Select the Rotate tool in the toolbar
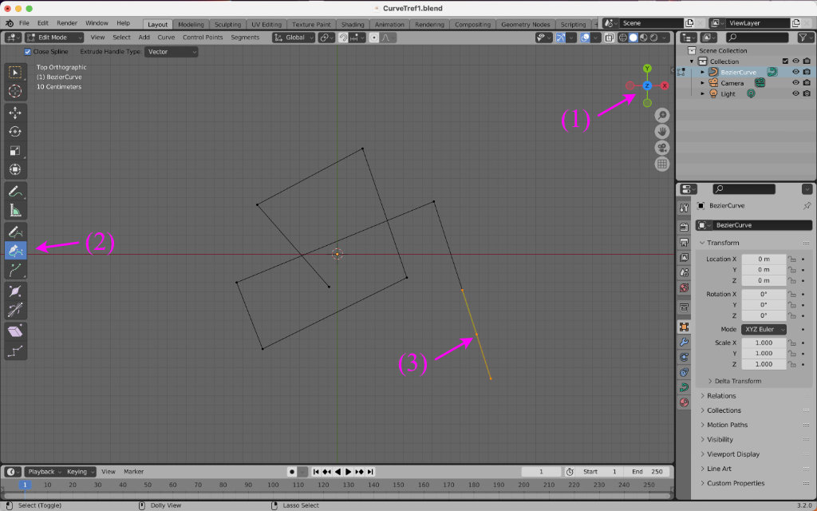Screen dimensions: 817x511 15,132
